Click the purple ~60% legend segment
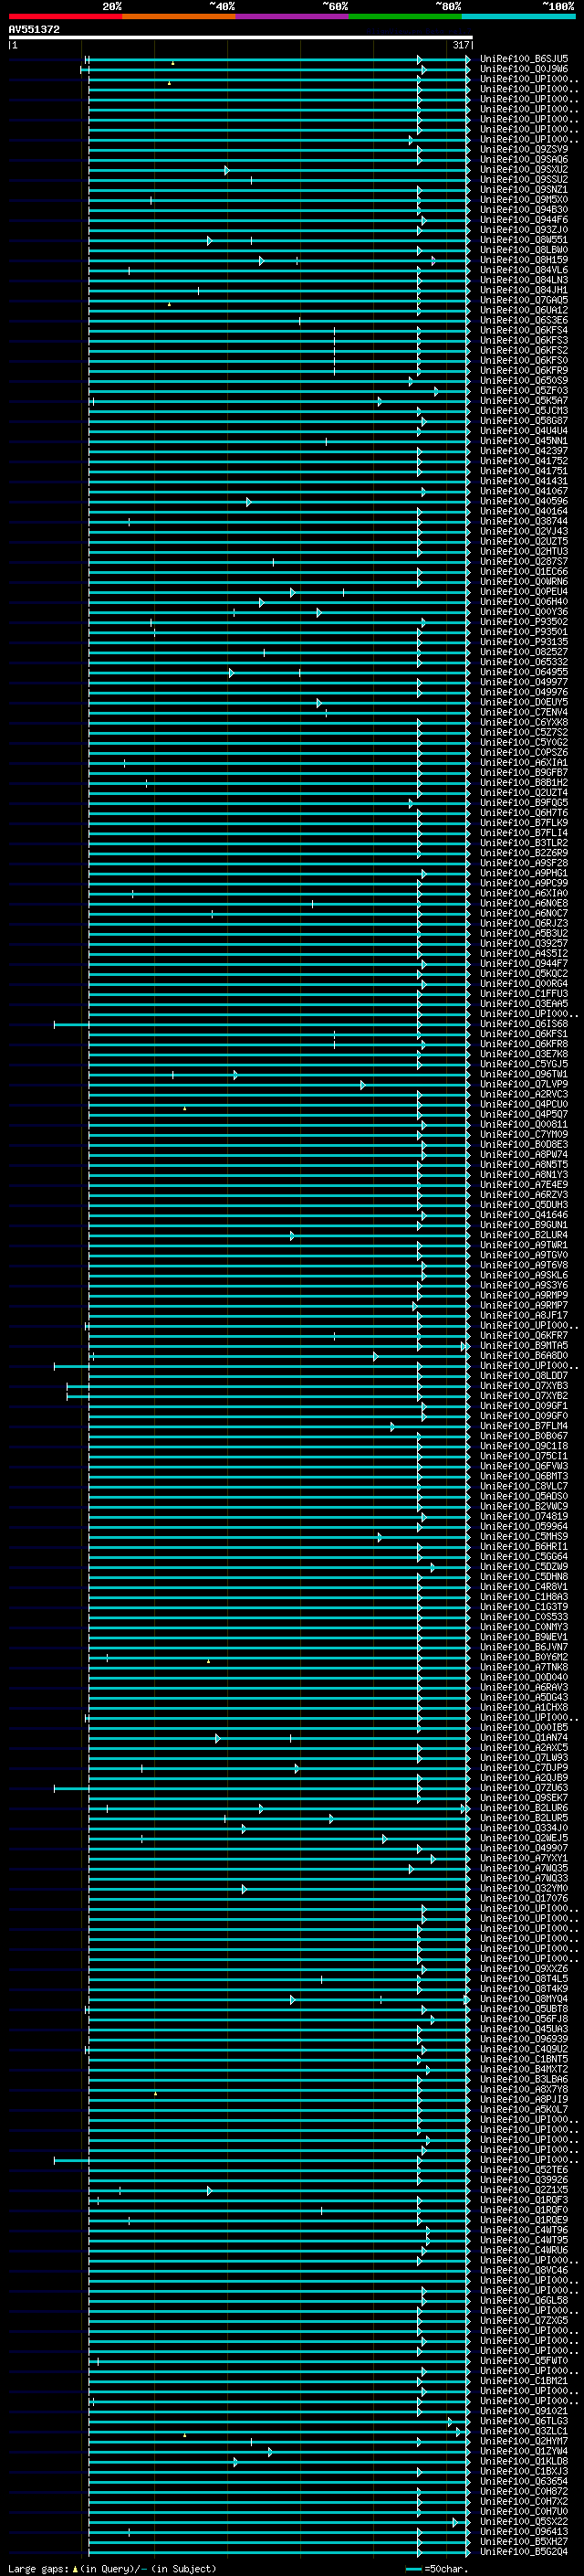584x2576 pixels. 293,16
